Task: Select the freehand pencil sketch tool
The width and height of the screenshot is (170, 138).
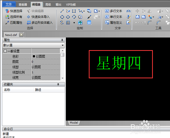Action: point(68,11)
